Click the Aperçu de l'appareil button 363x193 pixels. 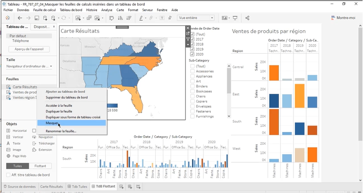(x=28, y=49)
